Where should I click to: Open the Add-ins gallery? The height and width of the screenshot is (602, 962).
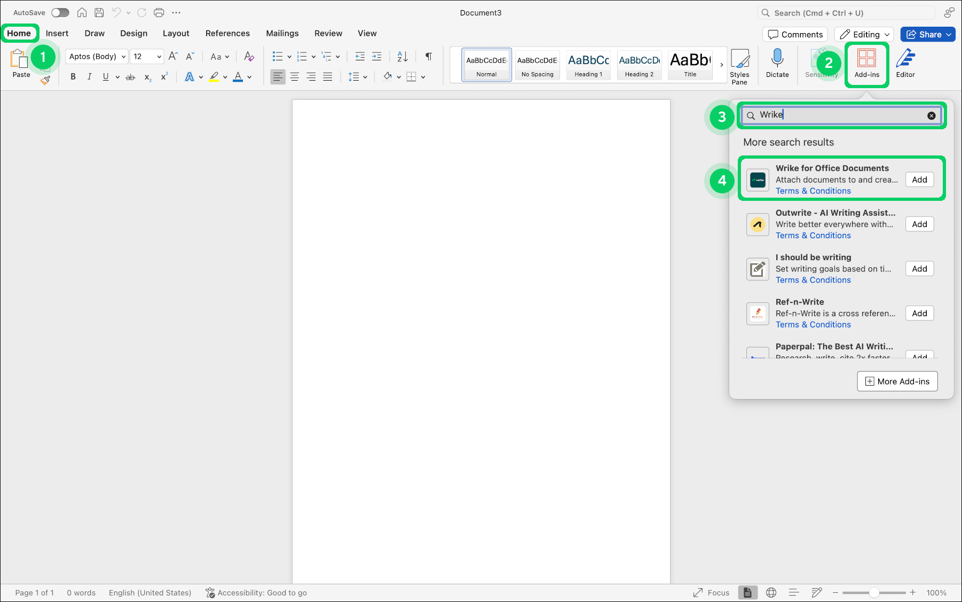(866, 64)
